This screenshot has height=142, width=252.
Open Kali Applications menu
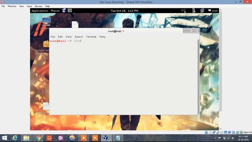40,11
